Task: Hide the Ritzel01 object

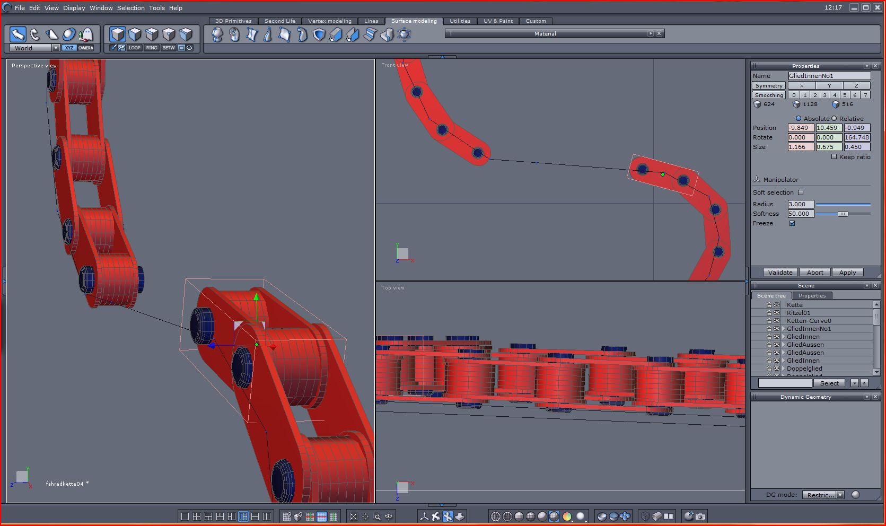Action: 777,313
